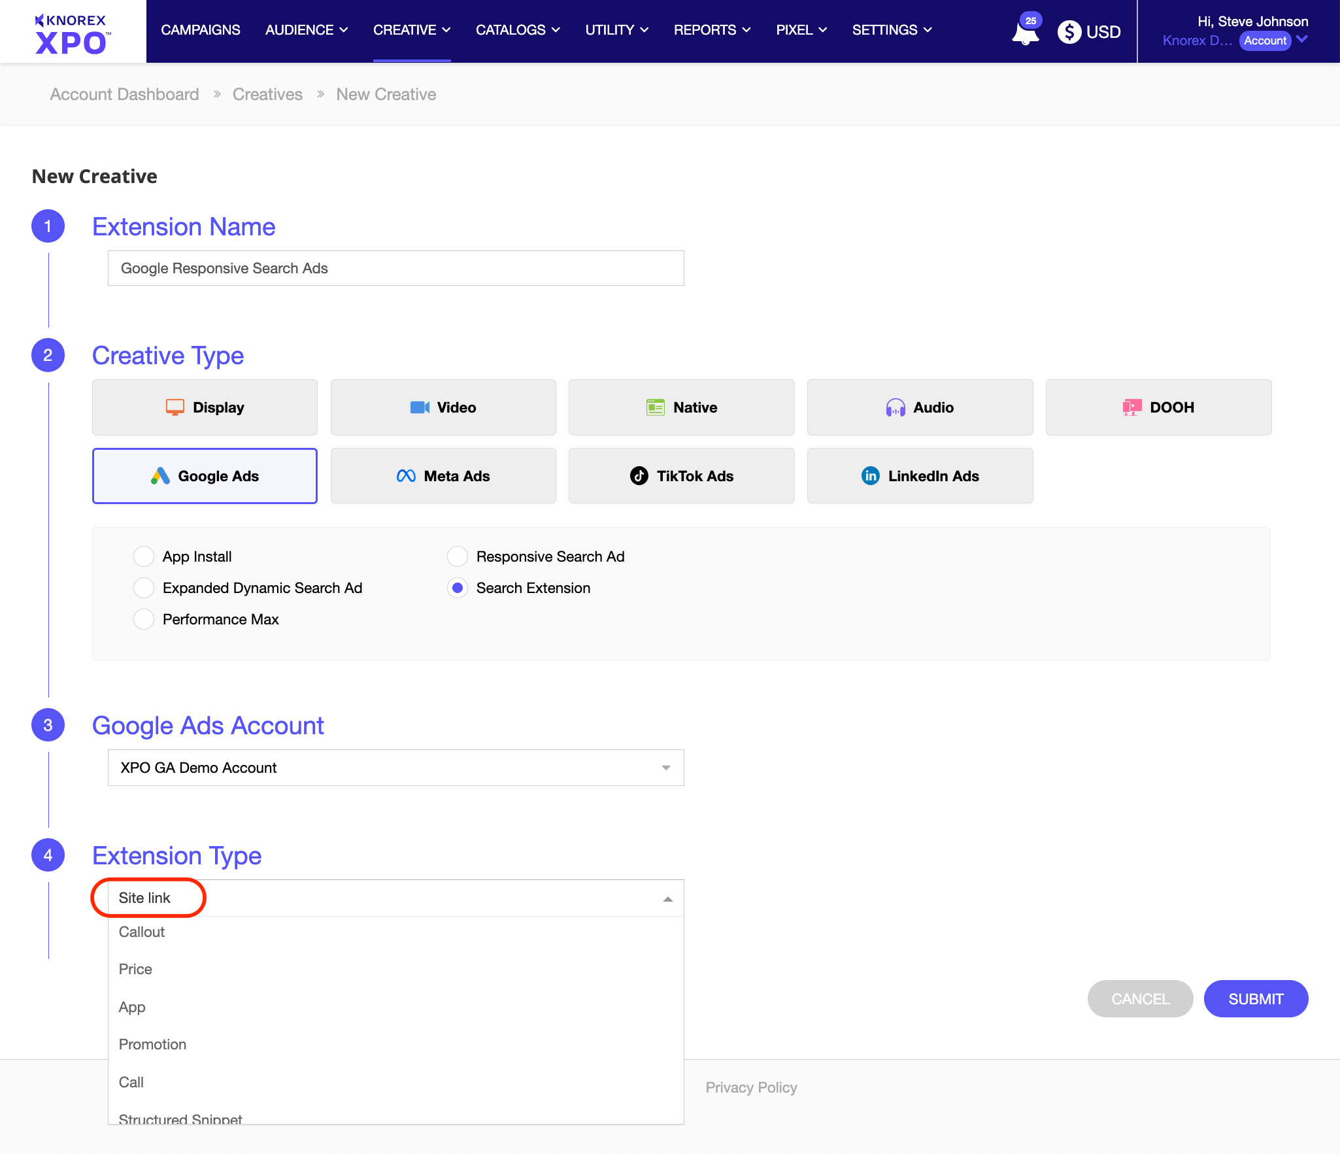Select Promotion from the extension list
Screen dimensions: 1340x1154
coord(152,1044)
